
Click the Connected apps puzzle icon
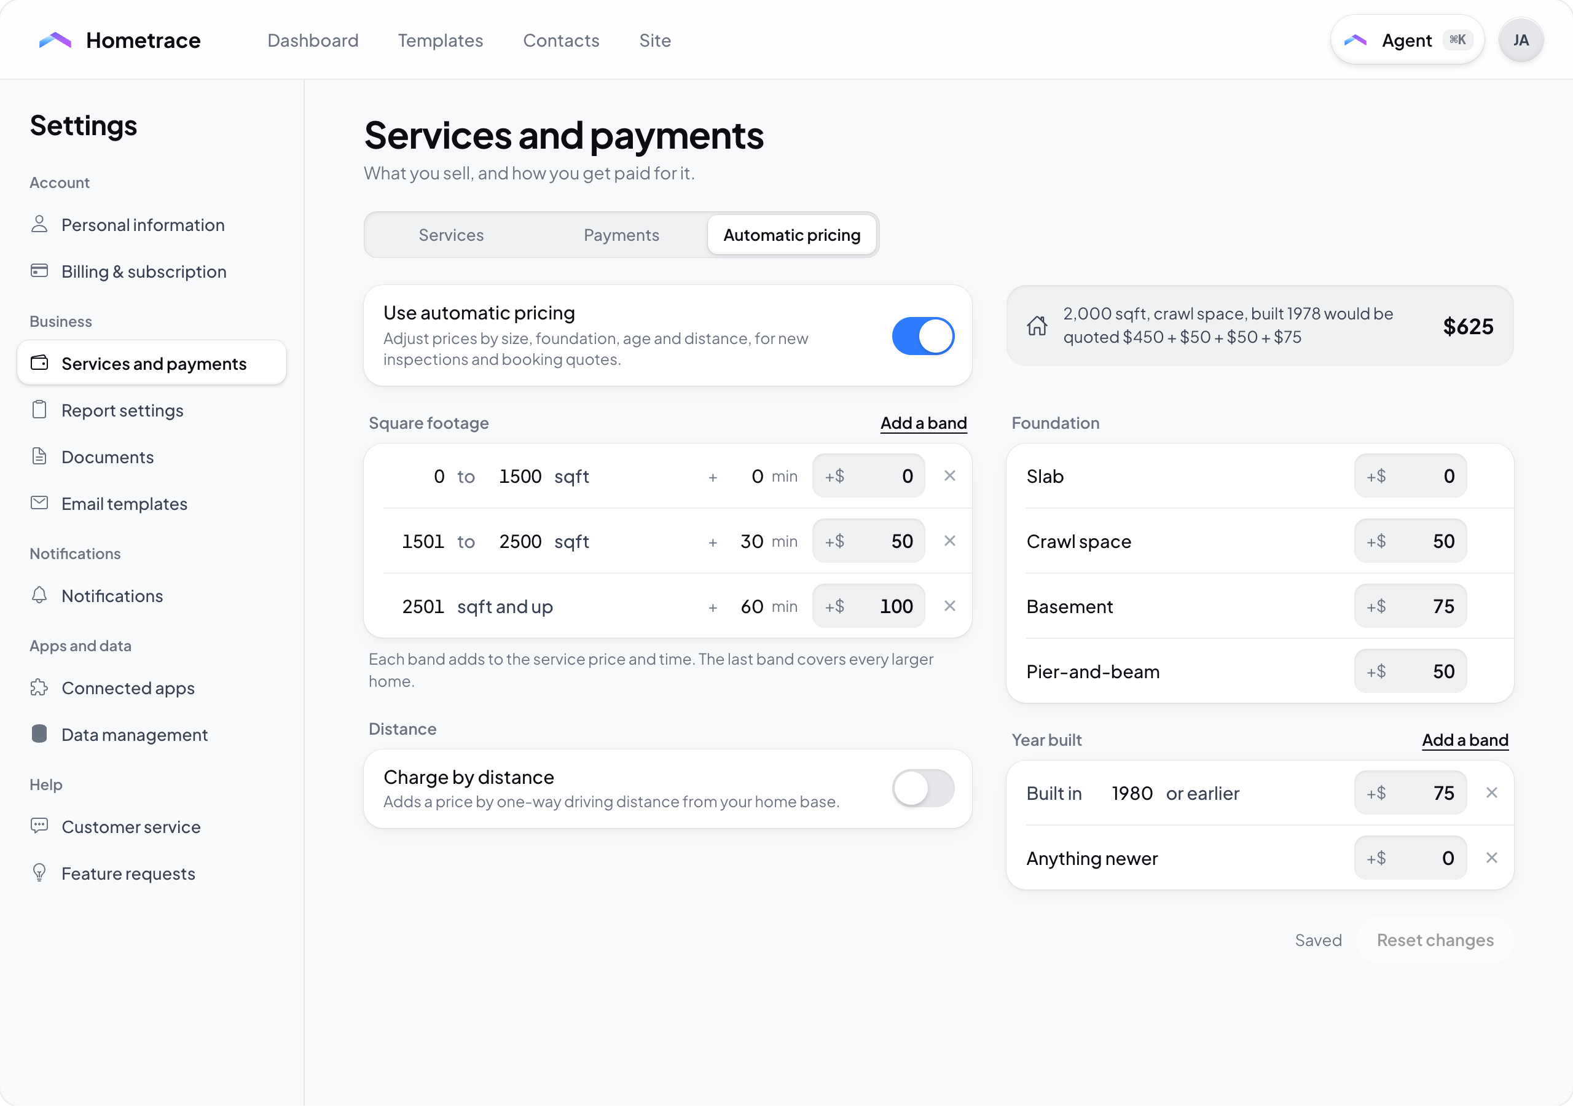39,687
